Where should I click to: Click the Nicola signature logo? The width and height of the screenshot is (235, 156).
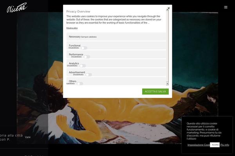tap(17, 7)
